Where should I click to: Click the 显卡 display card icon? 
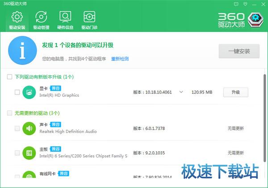point(29,92)
